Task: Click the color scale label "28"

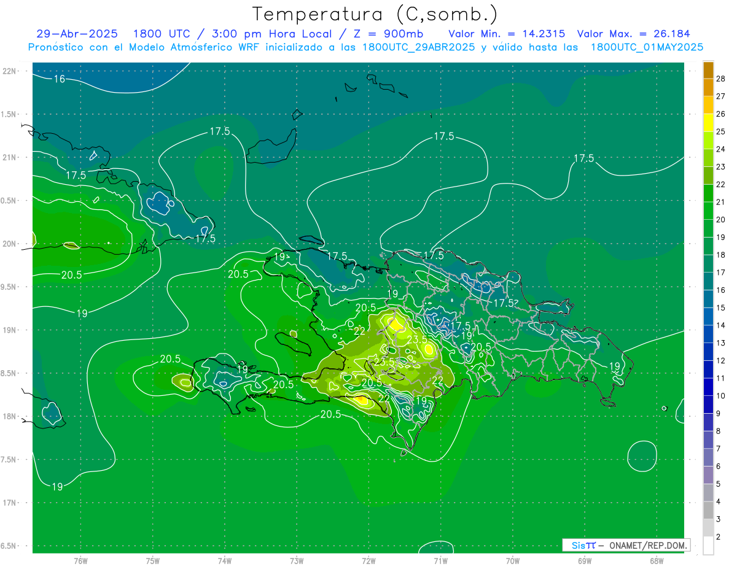Action: pos(721,79)
